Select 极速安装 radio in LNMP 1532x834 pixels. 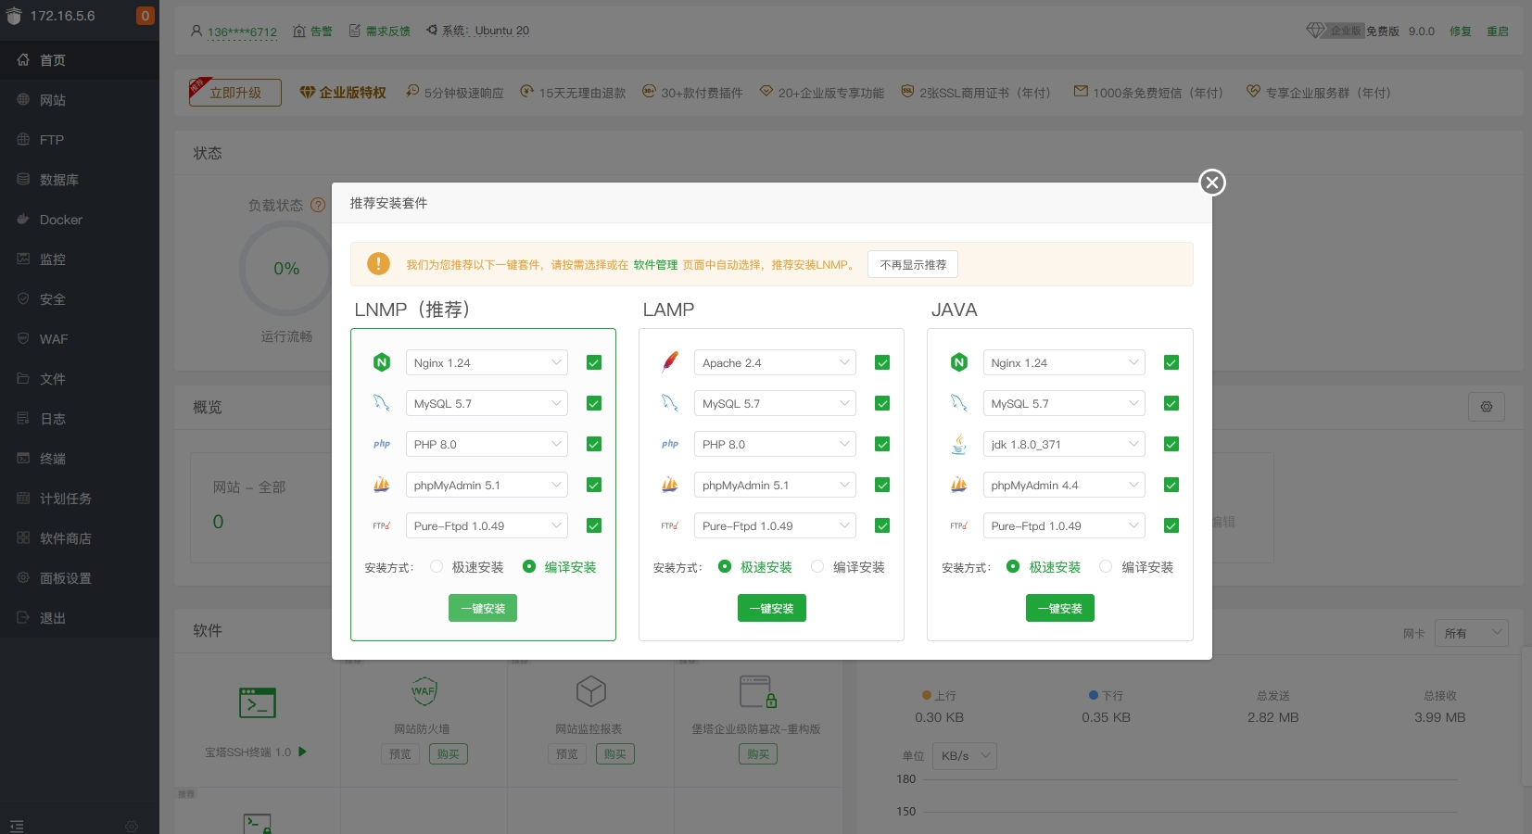pos(437,566)
